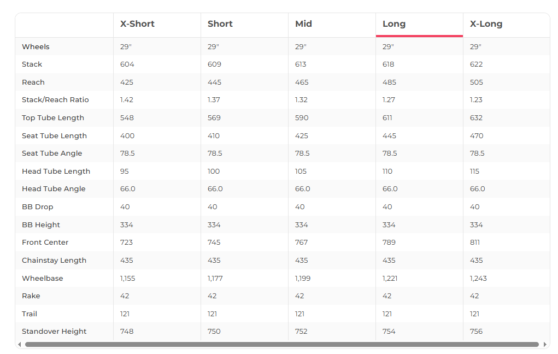
Task: Click the BB Height row label
Action: point(41,225)
